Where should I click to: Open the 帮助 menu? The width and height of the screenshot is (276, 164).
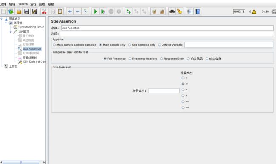51,4
